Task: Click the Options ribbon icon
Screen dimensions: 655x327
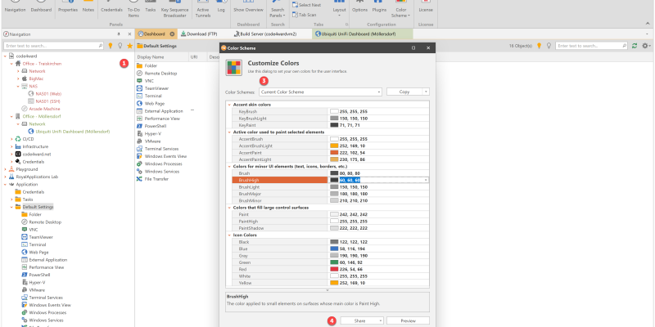Action: [x=359, y=8]
